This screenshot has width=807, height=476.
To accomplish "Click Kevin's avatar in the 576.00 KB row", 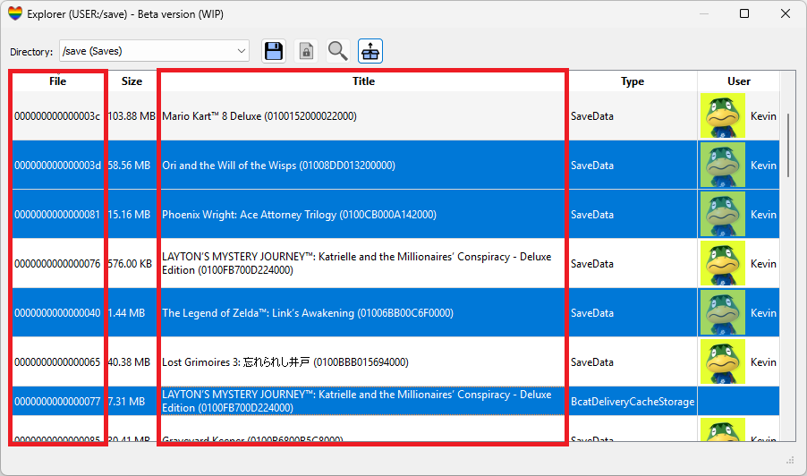I will pos(723,263).
